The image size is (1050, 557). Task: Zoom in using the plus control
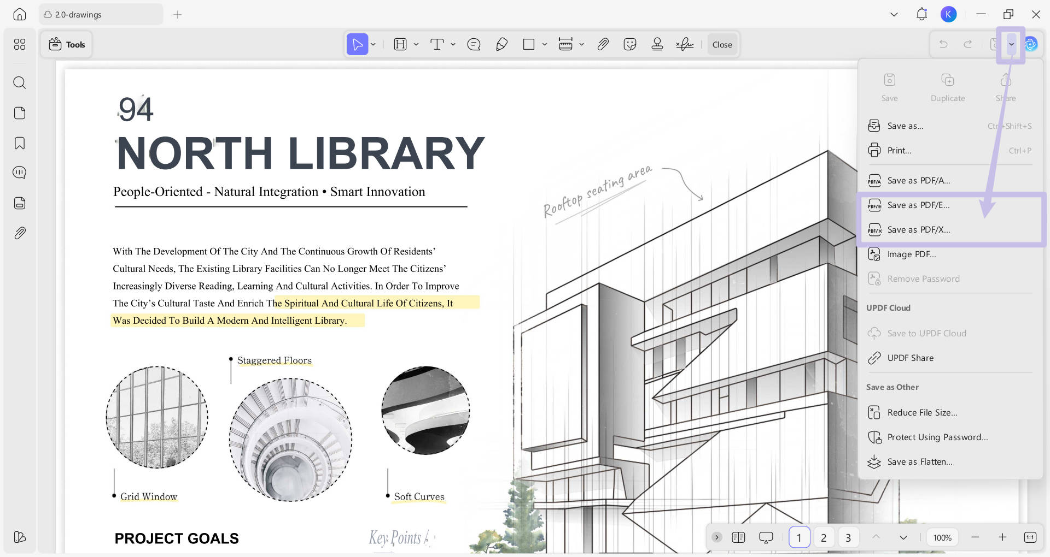[x=1003, y=537]
